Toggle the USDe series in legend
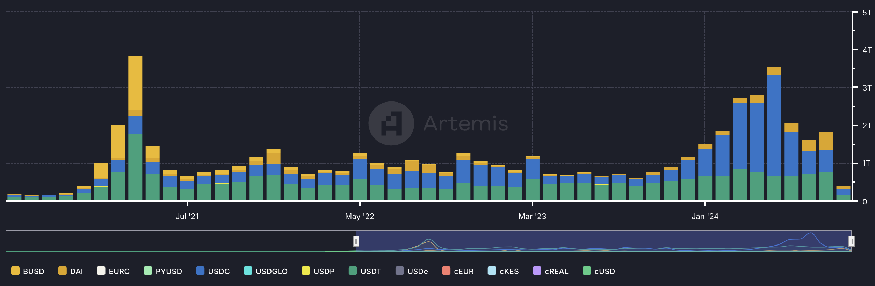The image size is (875, 286). [x=412, y=271]
